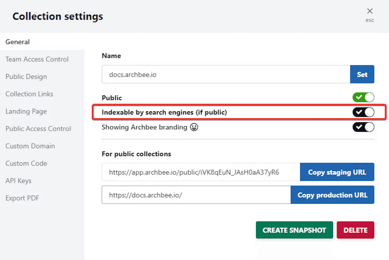
Task: Select Collection Links in sidebar
Action: click(x=29, y=94)
